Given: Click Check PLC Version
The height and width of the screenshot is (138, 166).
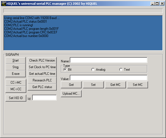Looking at the screenshot, I should pos(42,60).
